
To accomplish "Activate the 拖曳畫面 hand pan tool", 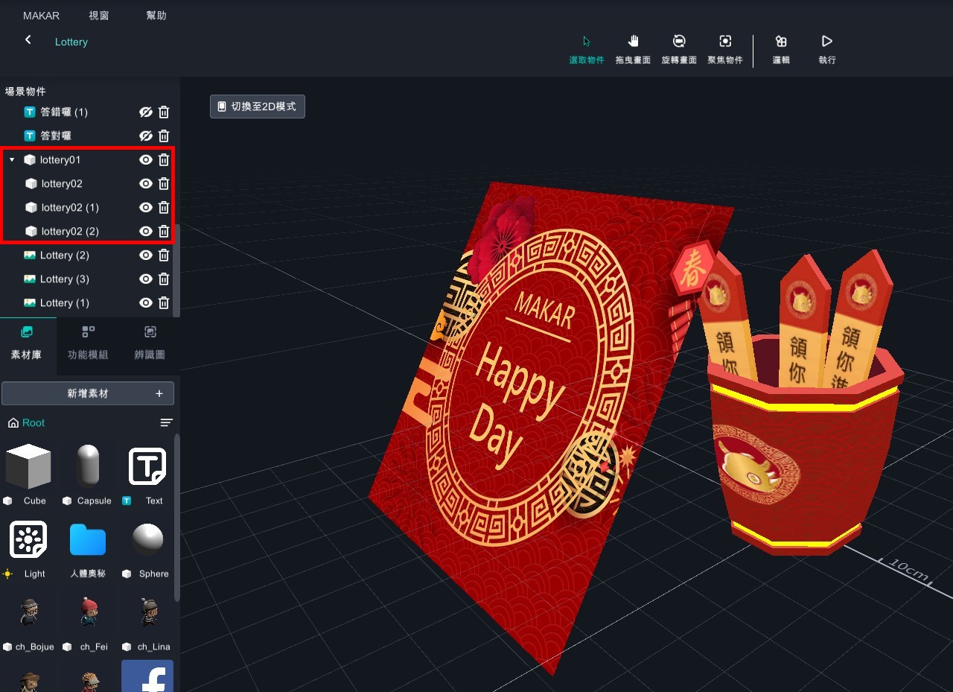I will click(633, 48).
